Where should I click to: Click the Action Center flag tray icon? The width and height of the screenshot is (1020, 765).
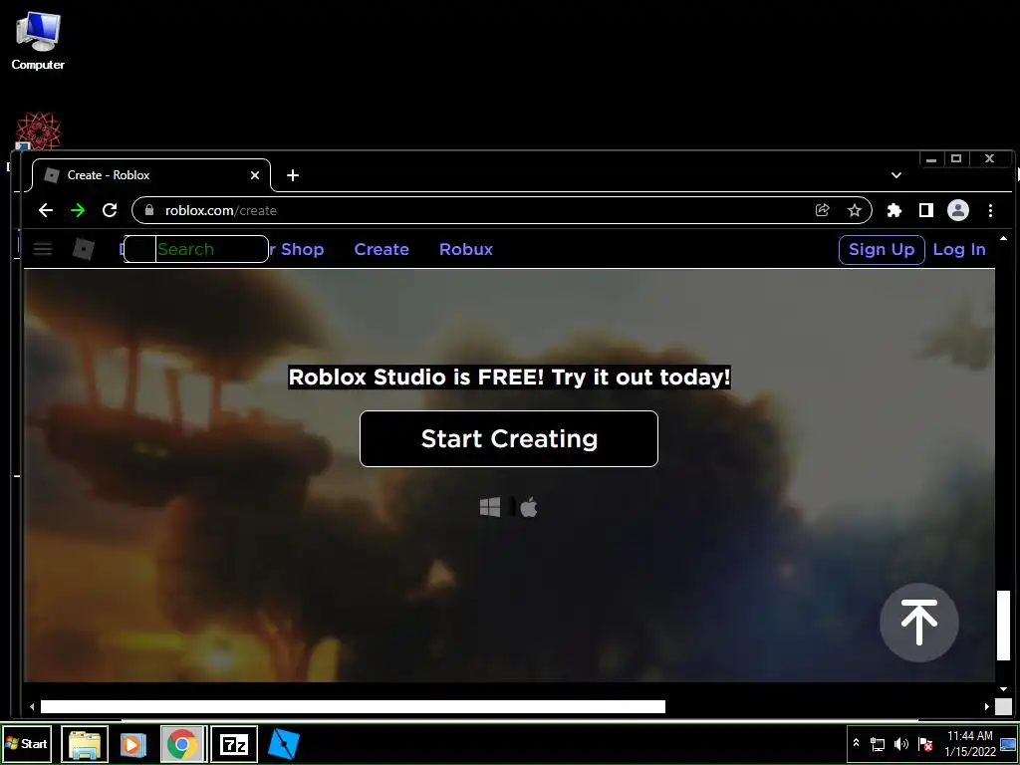(x=925, y=744)
